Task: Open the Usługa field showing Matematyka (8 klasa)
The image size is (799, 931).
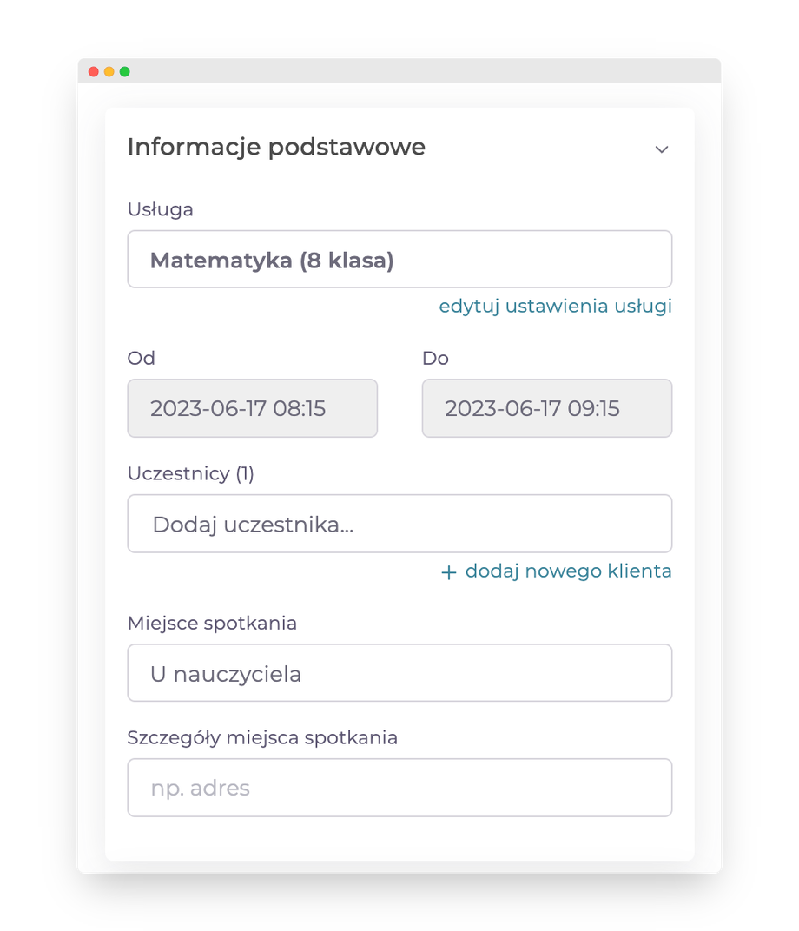Action: 399,260
